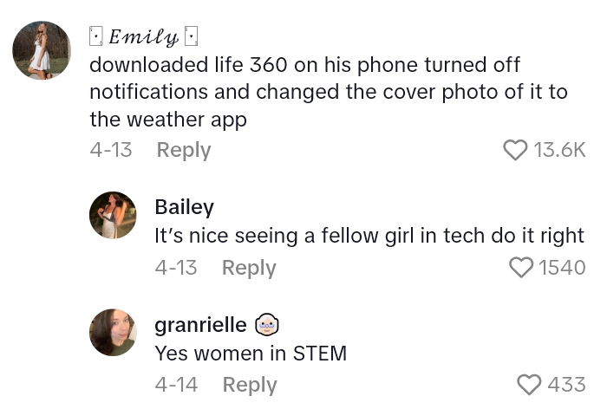Go to Bailey's profile via username
This screenshot has width=594, height=409.
(184, 207)
